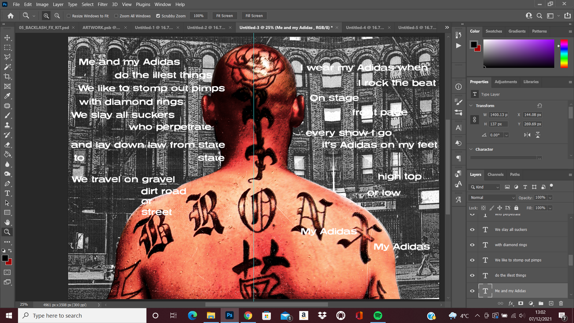Hide the 'Me and my Adidas' layer
Image resolution: width=574 pixels, height=323 pixels.
pyautogui.click(x=472, y=291)
